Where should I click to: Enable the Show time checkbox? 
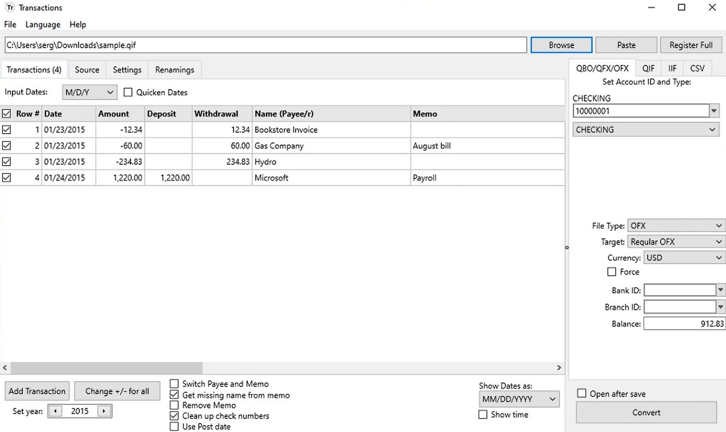click(483, 414)
